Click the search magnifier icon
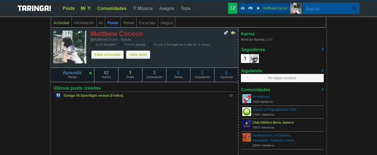The image size is (377, 155). pyautogui.click(x=354, y=9)
